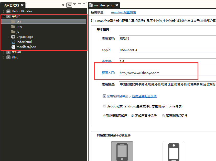Expand the HelloHBuilder project node
The width and height of the screenshot is (216, 161).
[x=4, y=11]
